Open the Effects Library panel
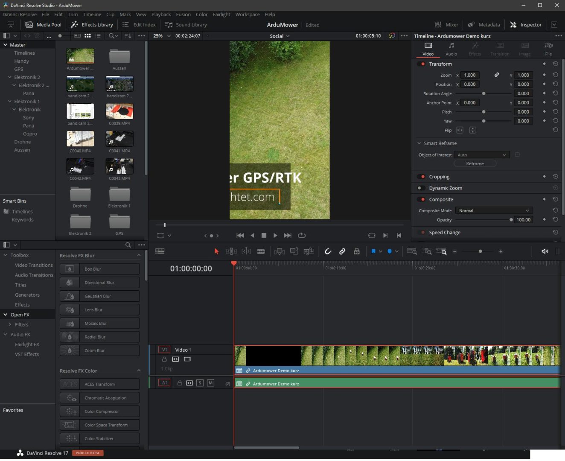565x461 pixels. (92, 25)
